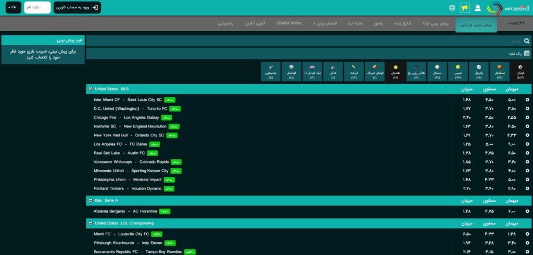Switch to the CRASH ROYAL tab

point(289,23)
